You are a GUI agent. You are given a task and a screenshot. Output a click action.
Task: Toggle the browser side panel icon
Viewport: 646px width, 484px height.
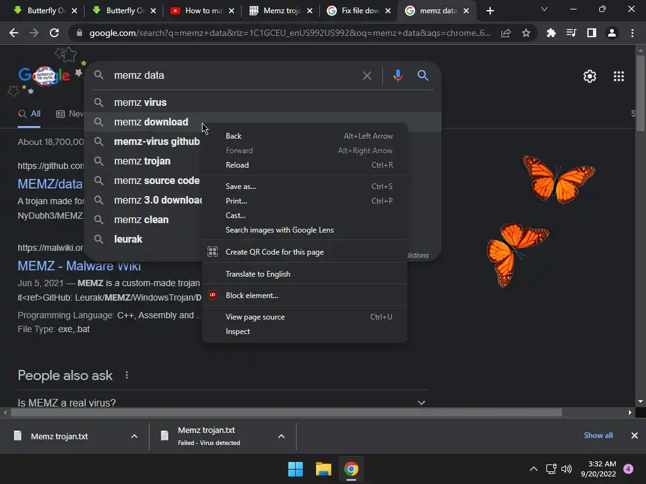[591, 33]
